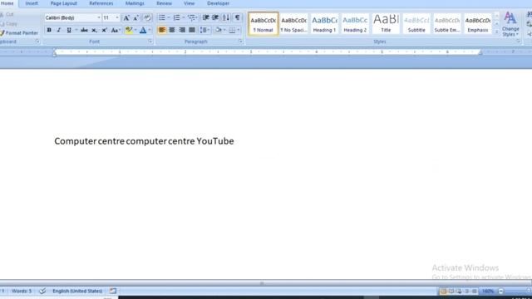This screenshot has height=299, width=532.
Task: Center align the paragraph
Action: click(172, 30)
